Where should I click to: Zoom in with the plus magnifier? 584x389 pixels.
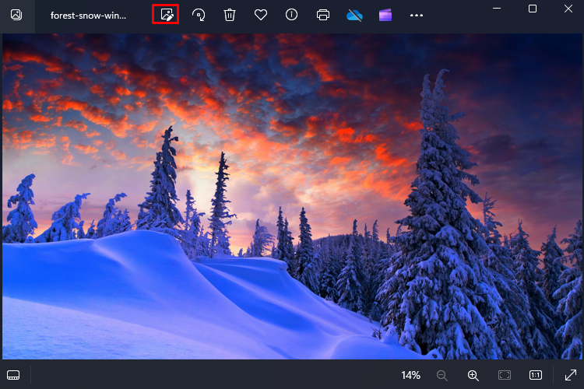tap(473, 375)
